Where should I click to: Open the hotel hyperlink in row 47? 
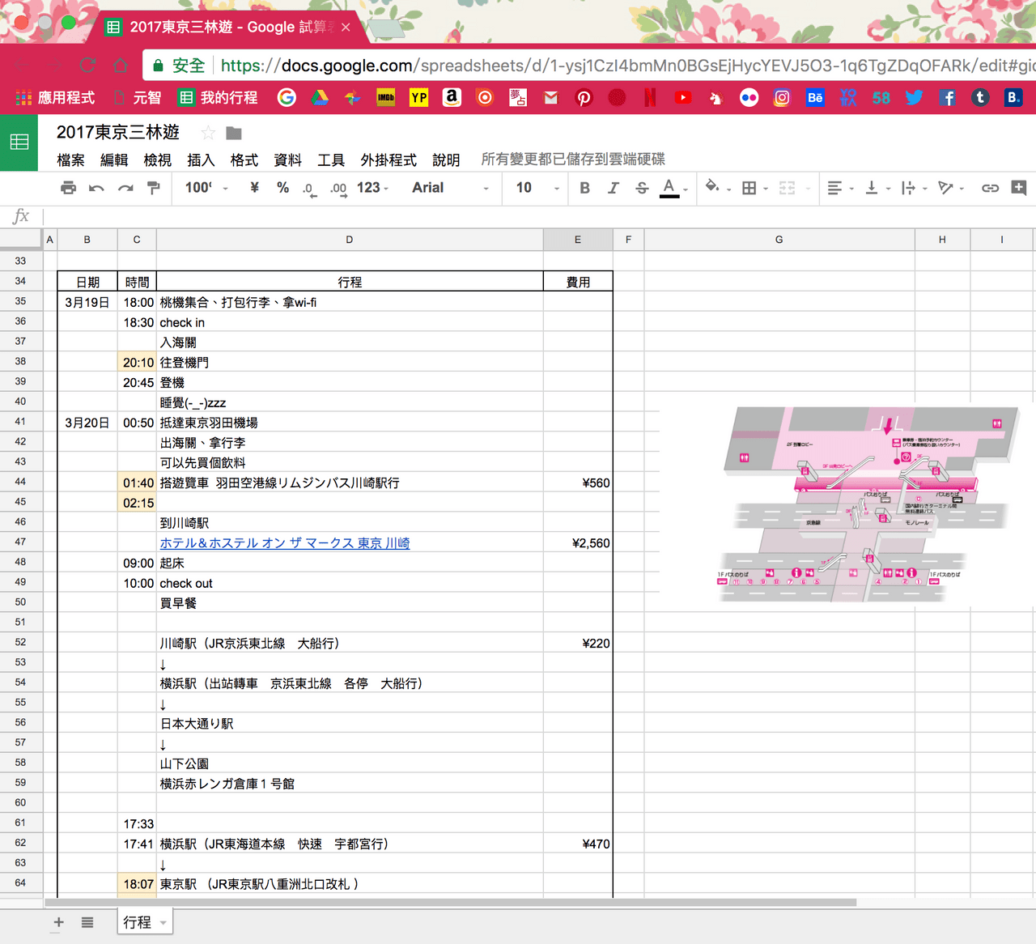point(285,543)
